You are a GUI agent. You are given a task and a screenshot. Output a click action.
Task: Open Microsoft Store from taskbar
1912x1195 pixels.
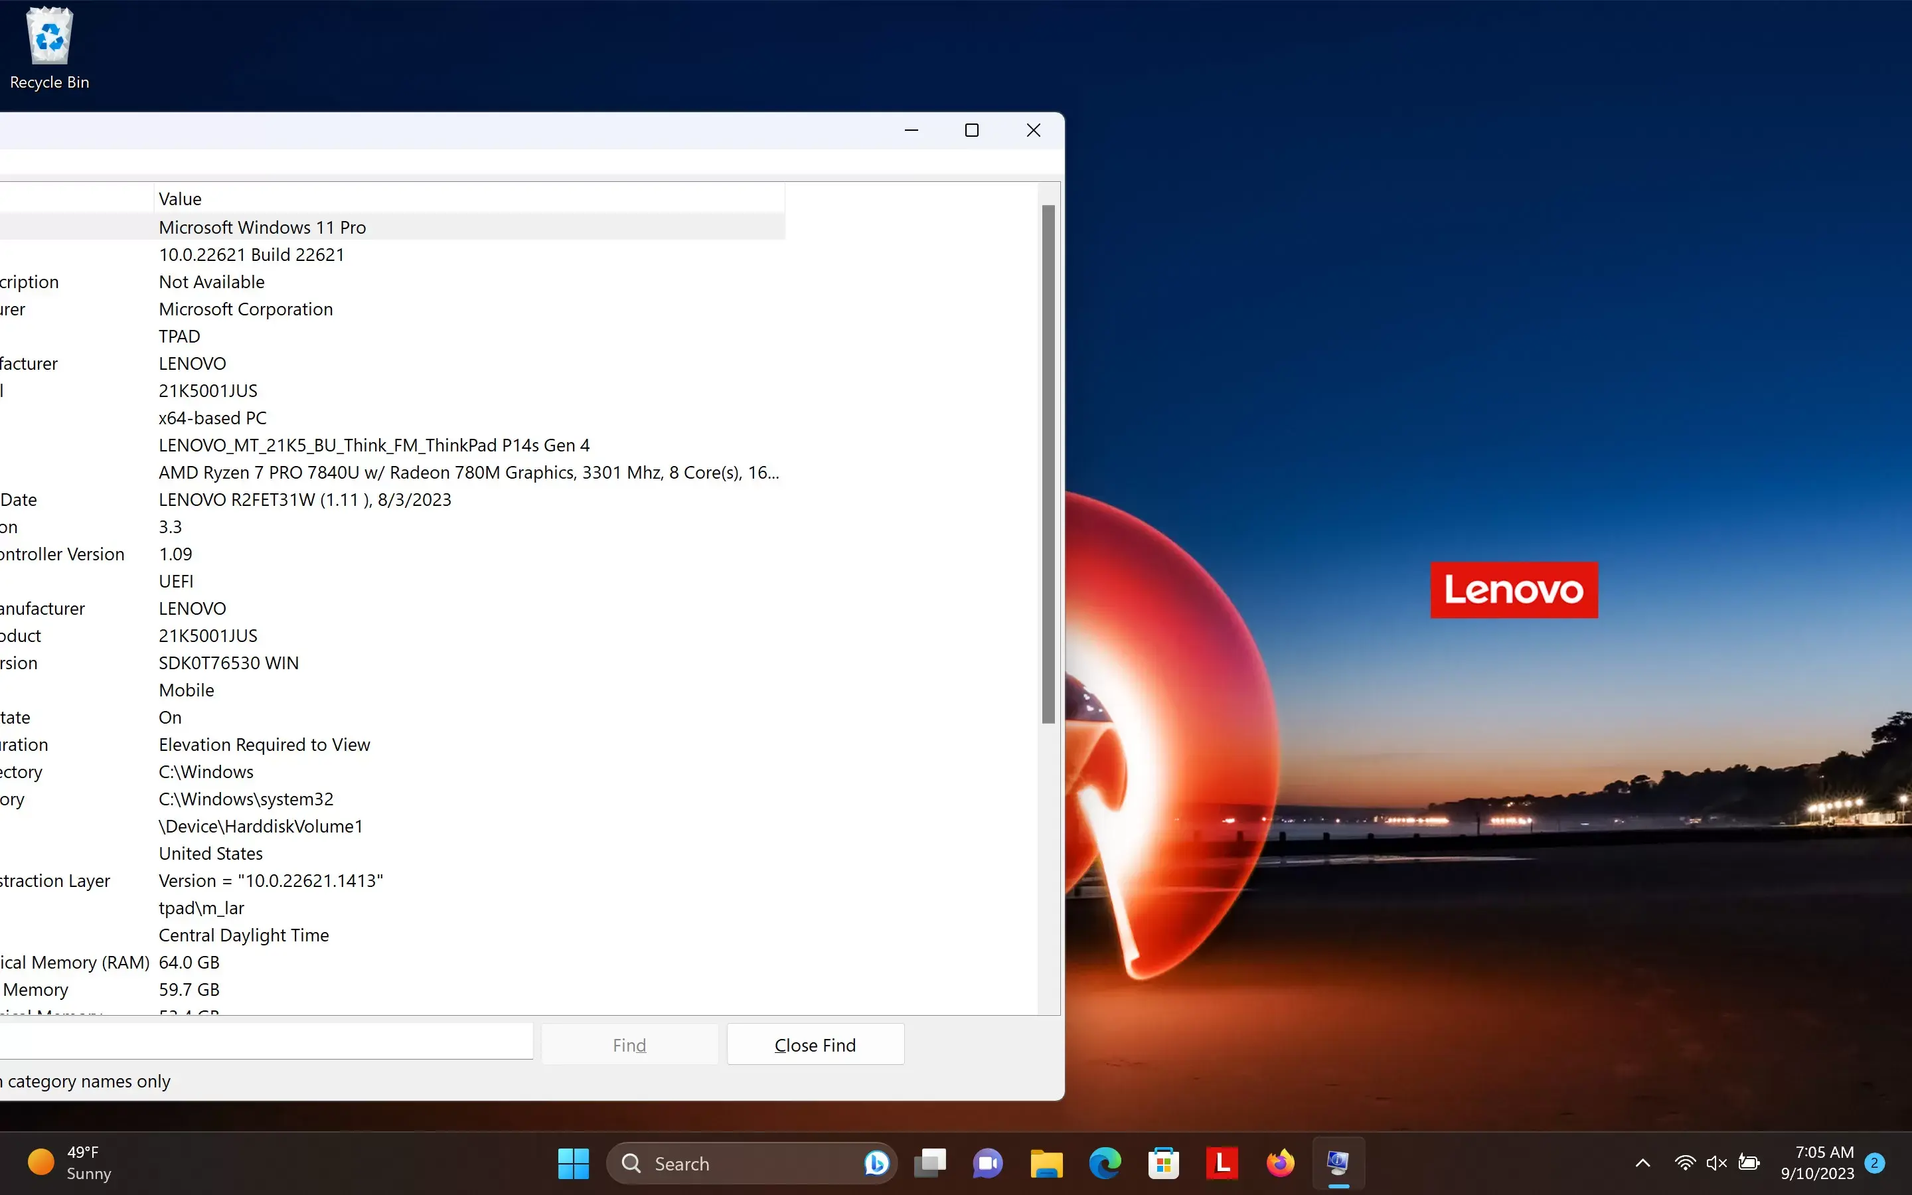pos(1163,1162)
